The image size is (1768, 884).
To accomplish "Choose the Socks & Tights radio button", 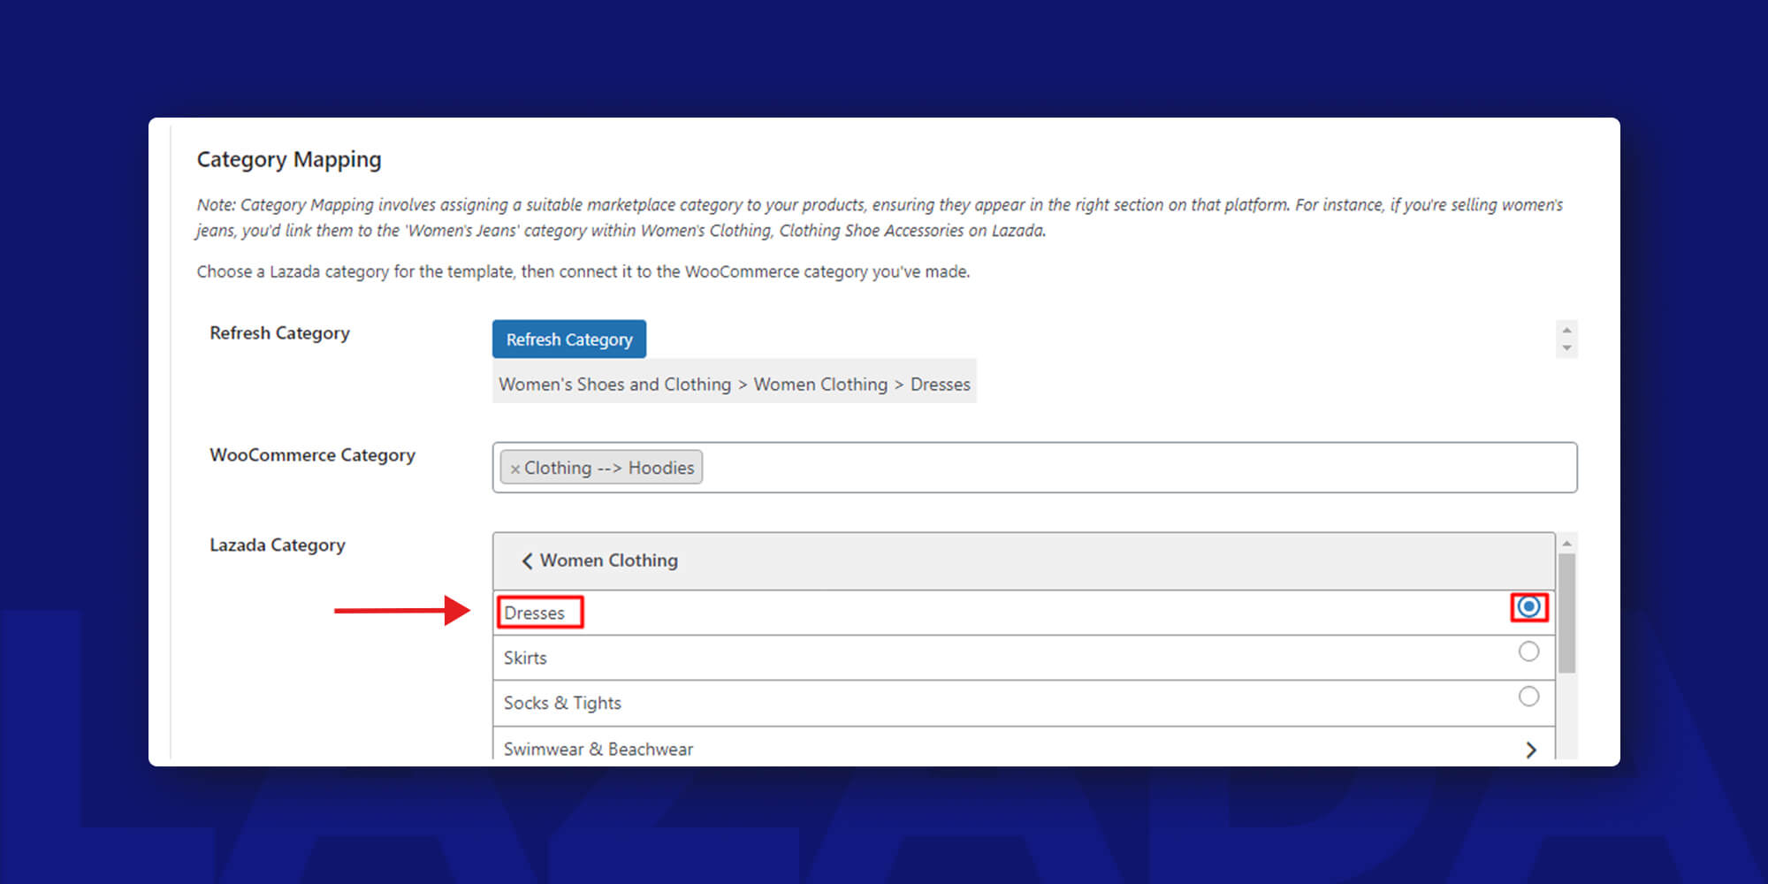I will (x=1528, y=697).
